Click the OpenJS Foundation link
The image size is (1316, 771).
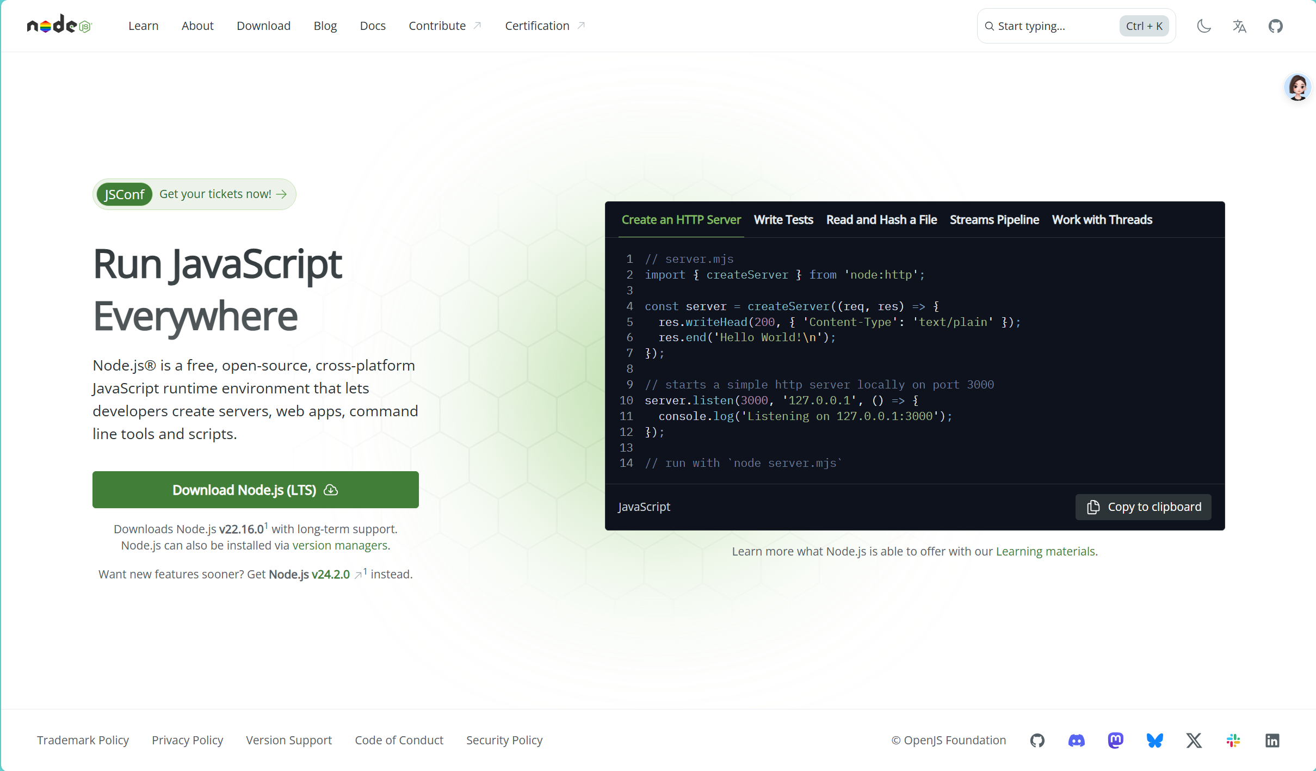click(x=949, y=740)
